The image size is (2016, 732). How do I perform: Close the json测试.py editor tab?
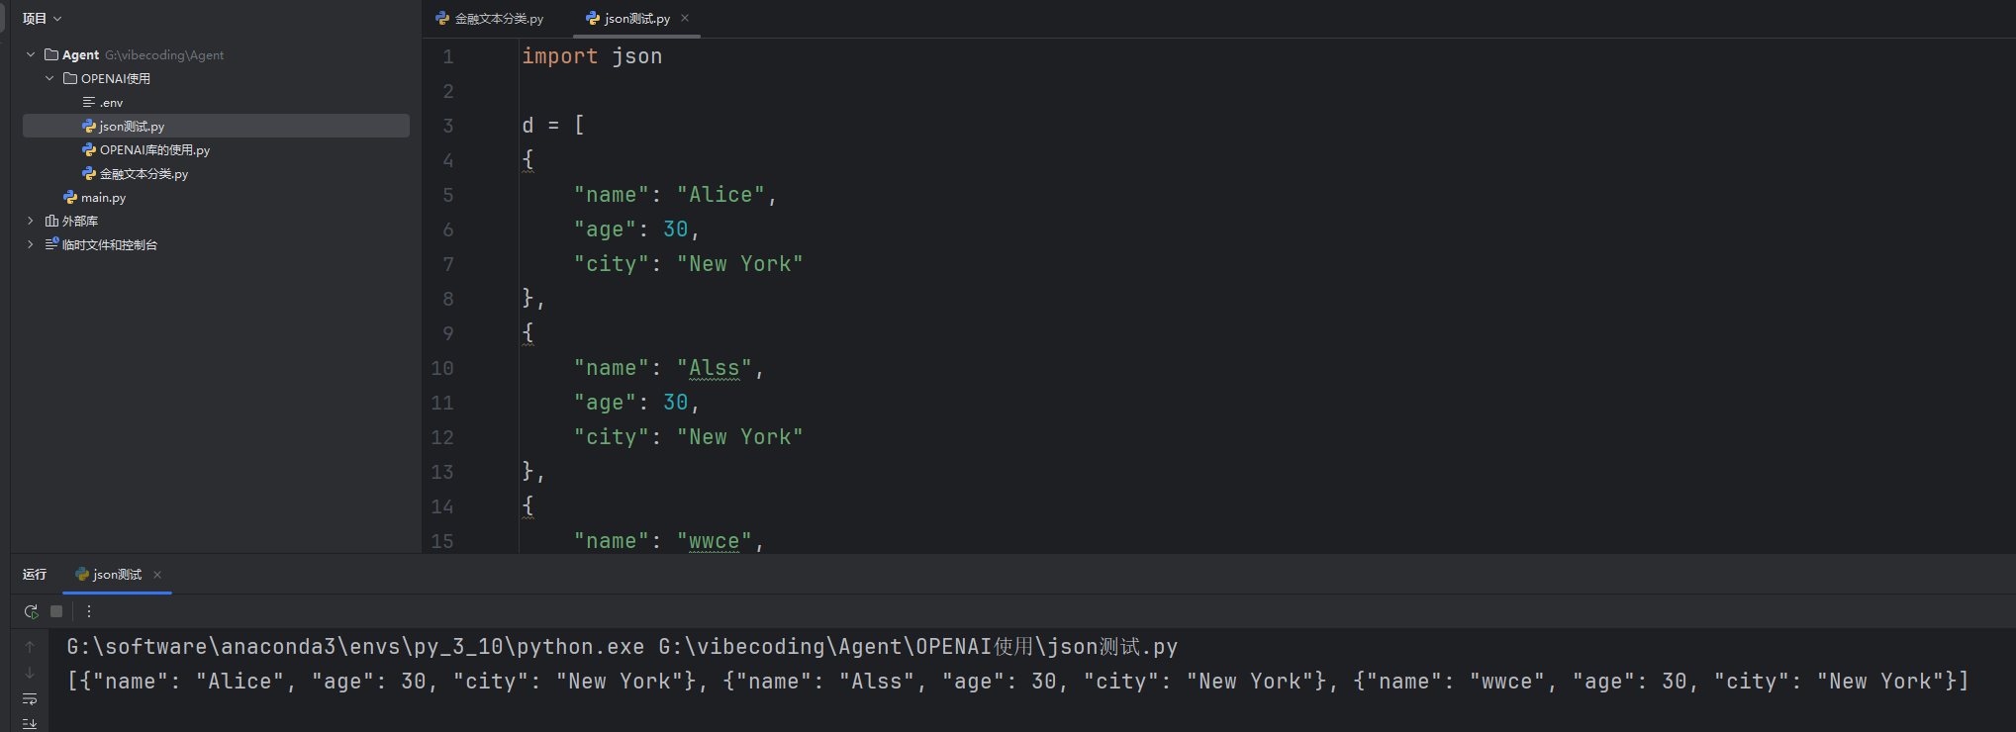(x=685, y=18)
